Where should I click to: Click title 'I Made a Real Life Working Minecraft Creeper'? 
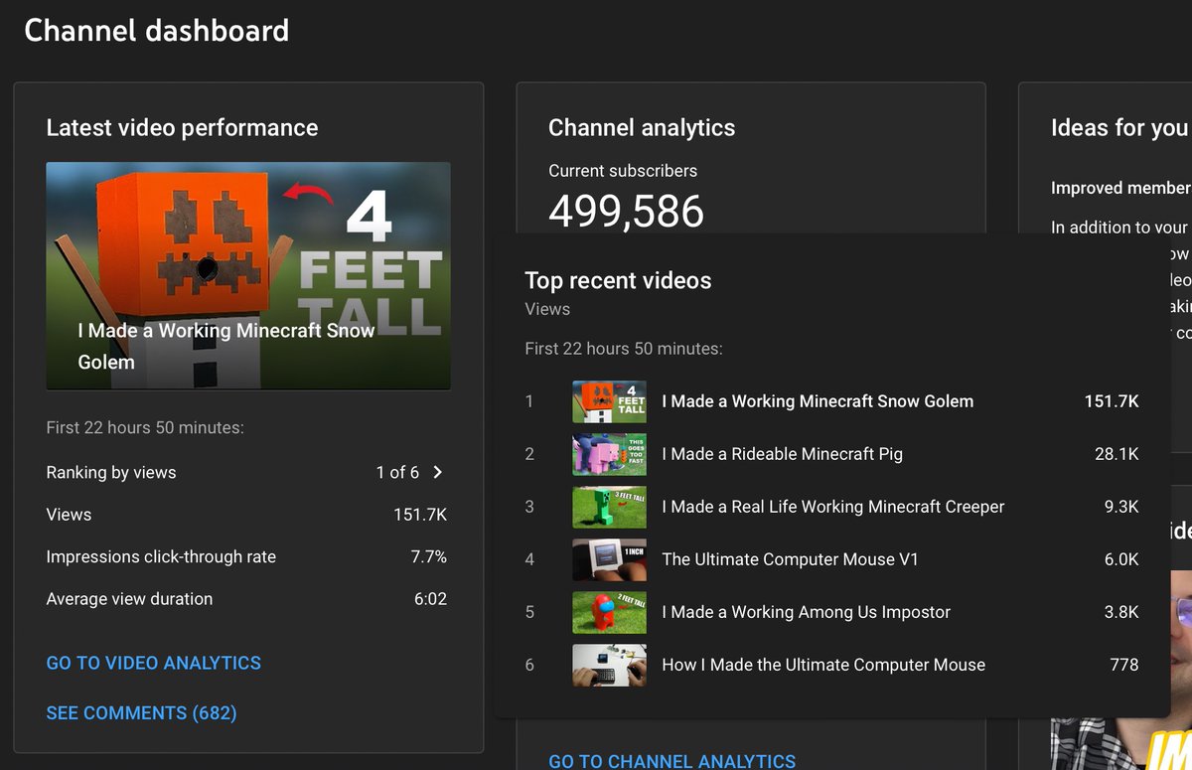tap(833, 507)
